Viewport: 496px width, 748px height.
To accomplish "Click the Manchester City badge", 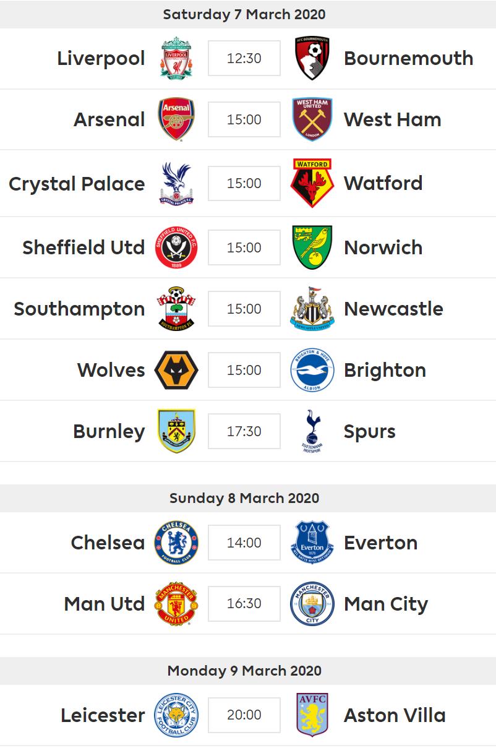I will coord(312,603).
